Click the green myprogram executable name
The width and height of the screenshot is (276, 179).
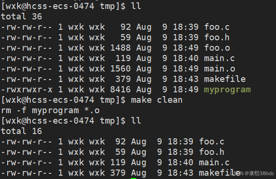(227, 90)
